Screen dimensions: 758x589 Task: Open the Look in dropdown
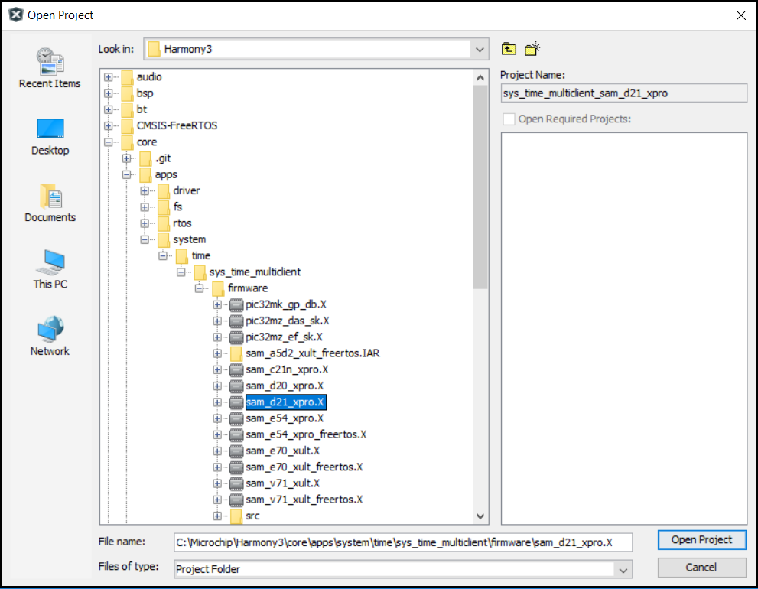(480, 49)
